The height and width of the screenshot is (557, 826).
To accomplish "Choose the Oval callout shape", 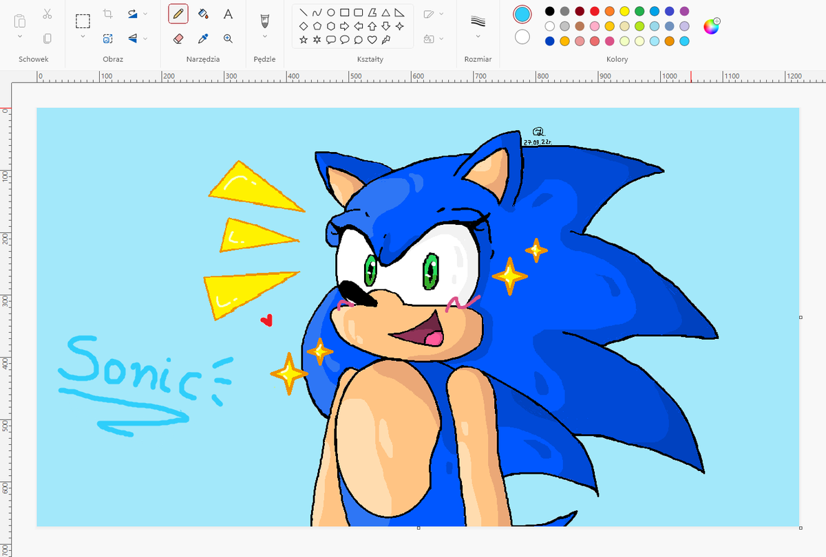I will (345, 40).
